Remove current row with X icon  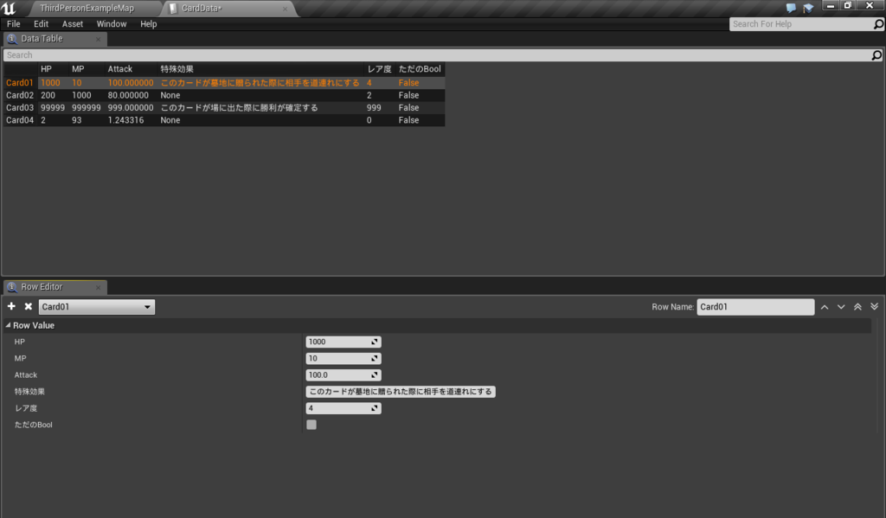[x=29, y=306]
